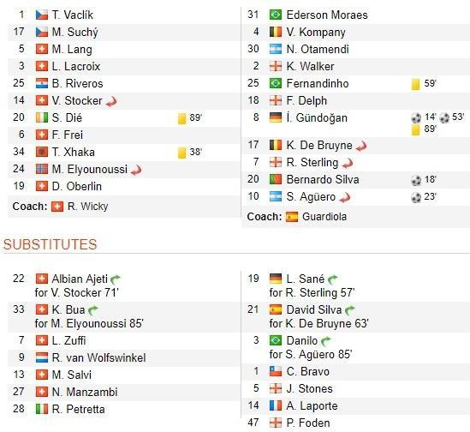Viewport: 470px width, 432px height.
Task: Click the Czech flag beside T. Vaclík
Action: (x=42, y=15)
